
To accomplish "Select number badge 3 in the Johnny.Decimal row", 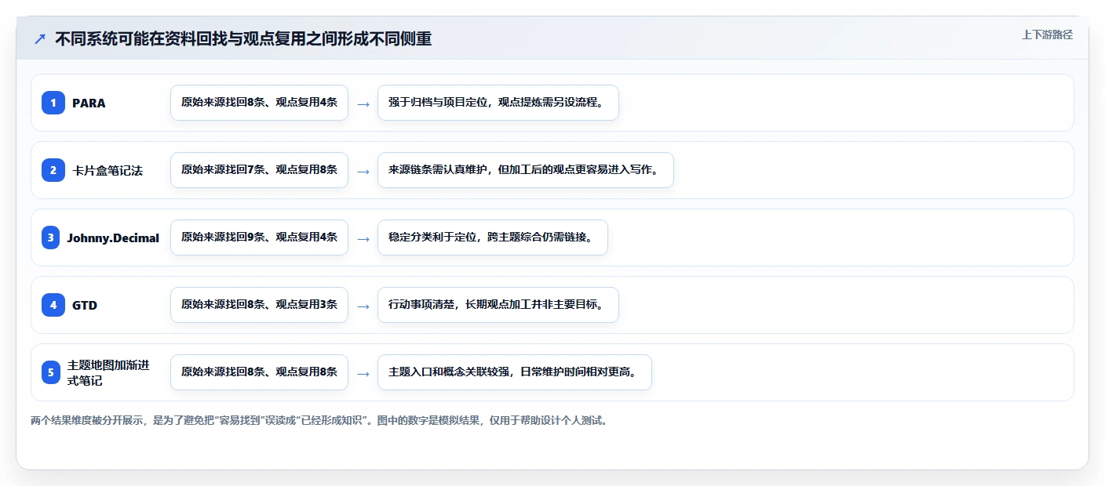I will pyautogui.click(x=51, y=238).
